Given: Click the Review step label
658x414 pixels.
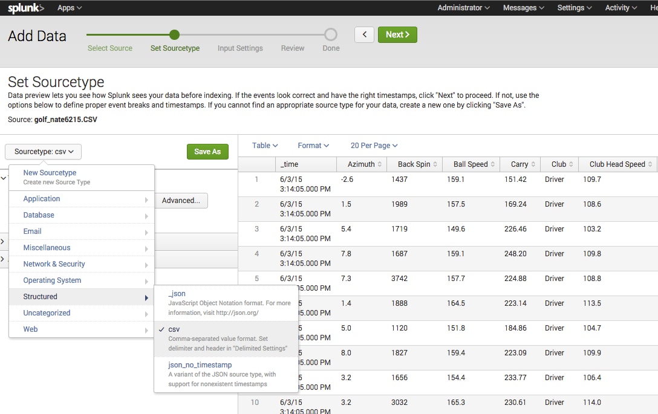Looking at the screenshot, I should (293, 48).
